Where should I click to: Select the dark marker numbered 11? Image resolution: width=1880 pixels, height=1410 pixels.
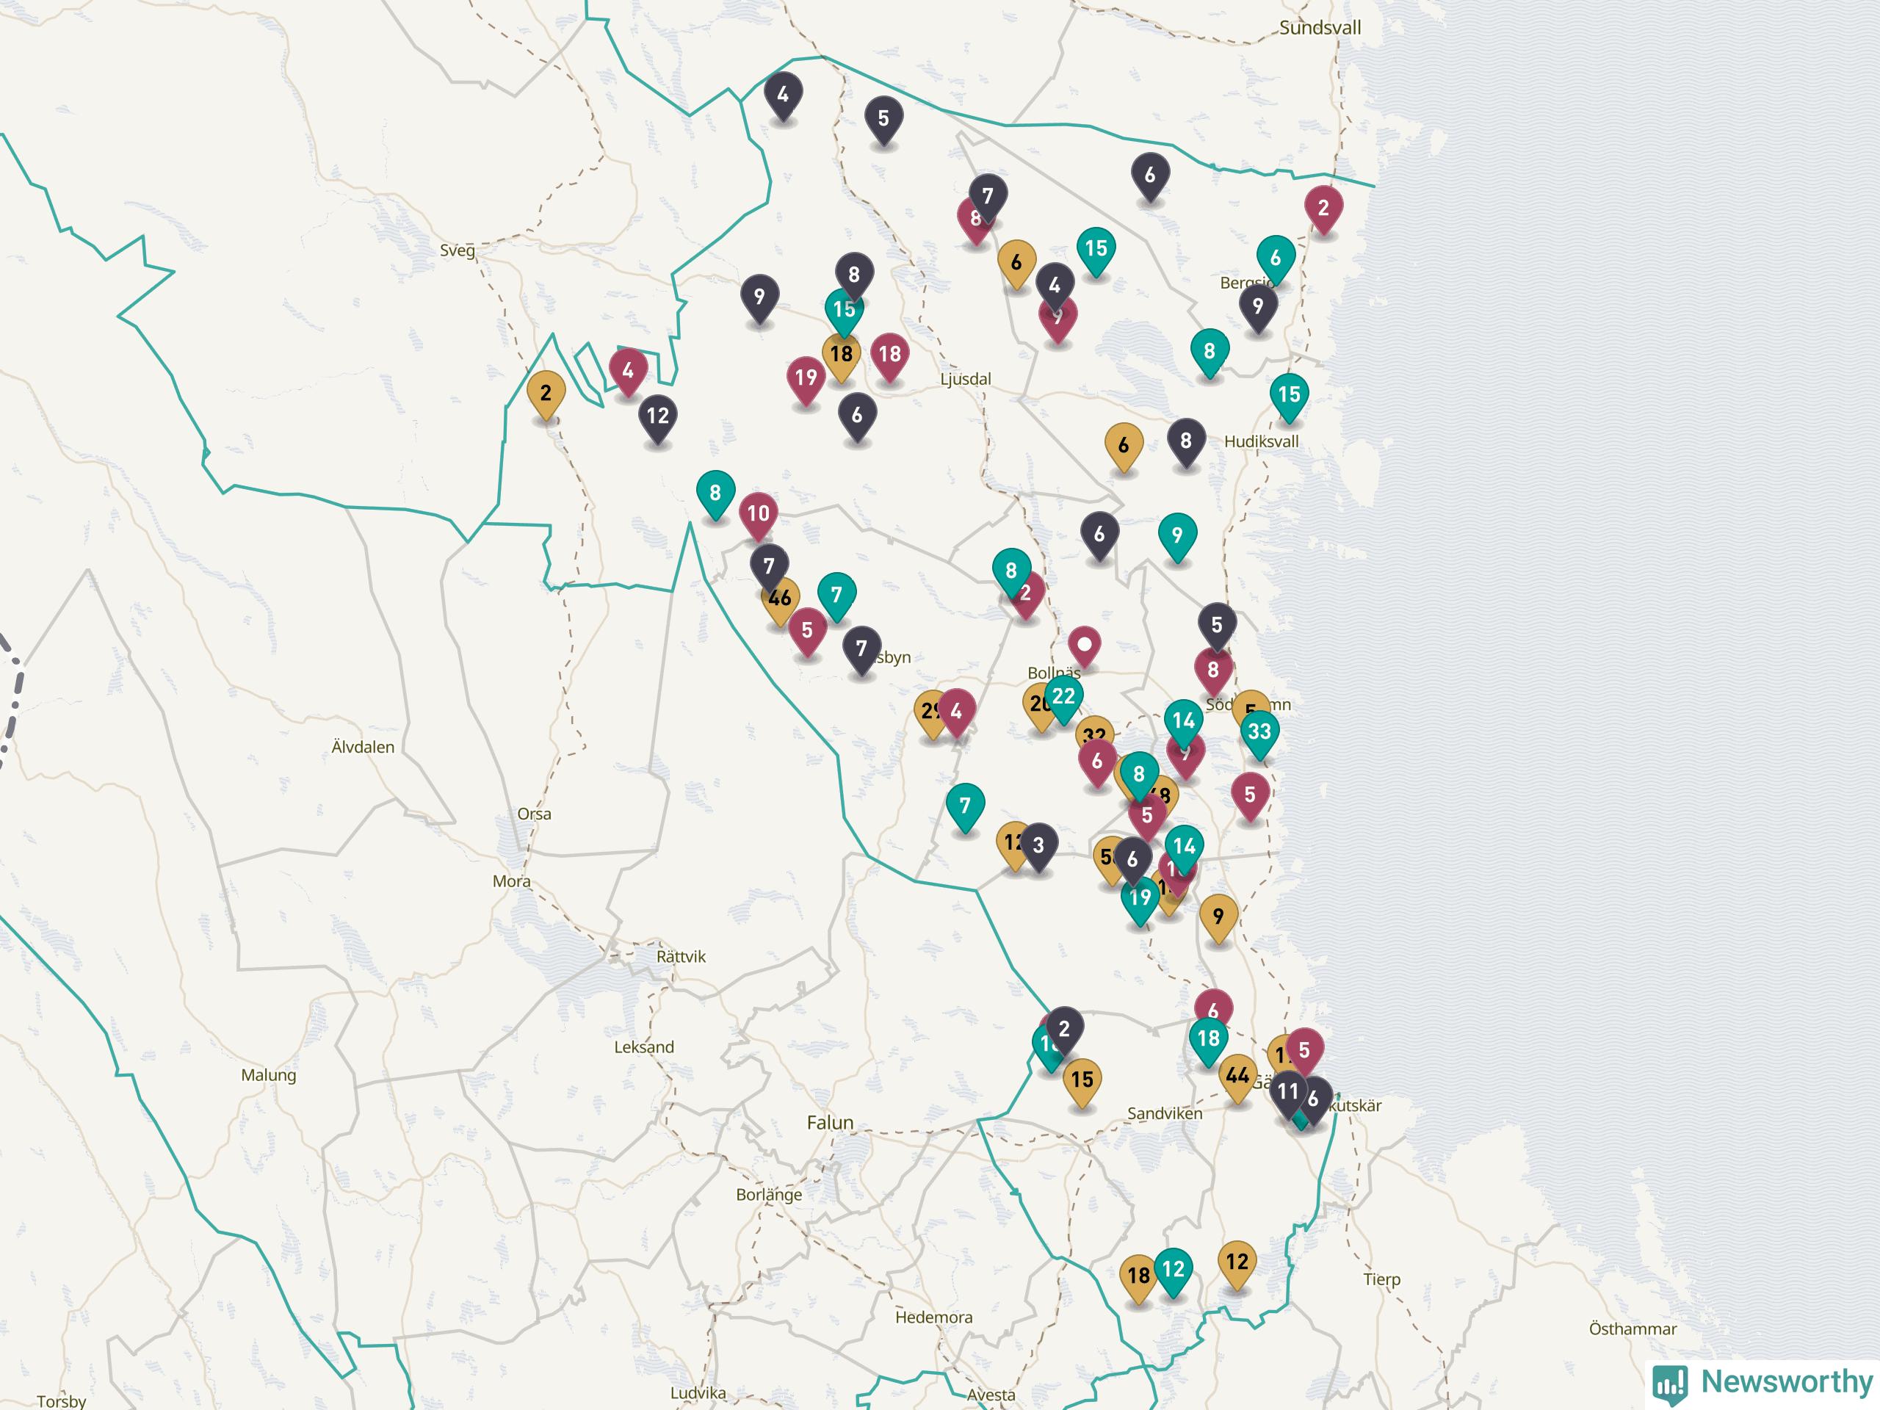[1287, 1091]
